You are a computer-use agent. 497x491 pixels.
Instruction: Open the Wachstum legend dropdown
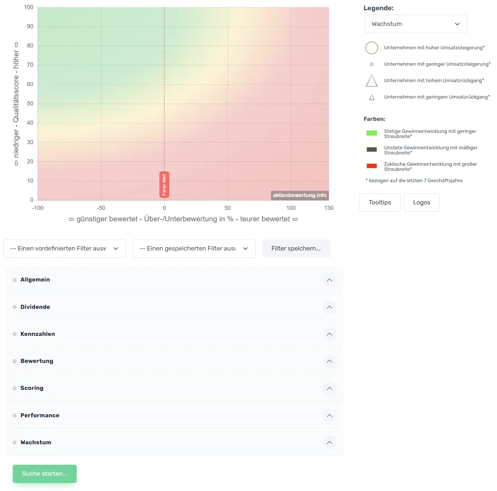(416, 24)
